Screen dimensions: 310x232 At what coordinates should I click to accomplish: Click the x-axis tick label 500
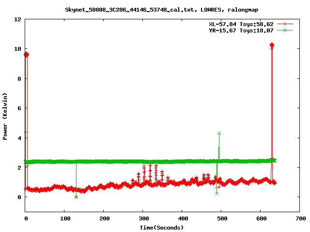pyautogui.click(x=222, y=218)
